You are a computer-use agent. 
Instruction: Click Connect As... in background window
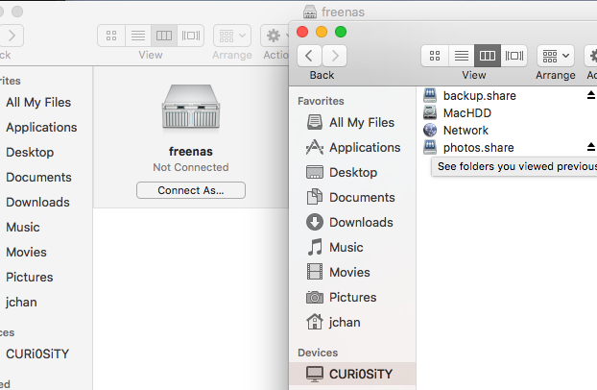point(191,190)
